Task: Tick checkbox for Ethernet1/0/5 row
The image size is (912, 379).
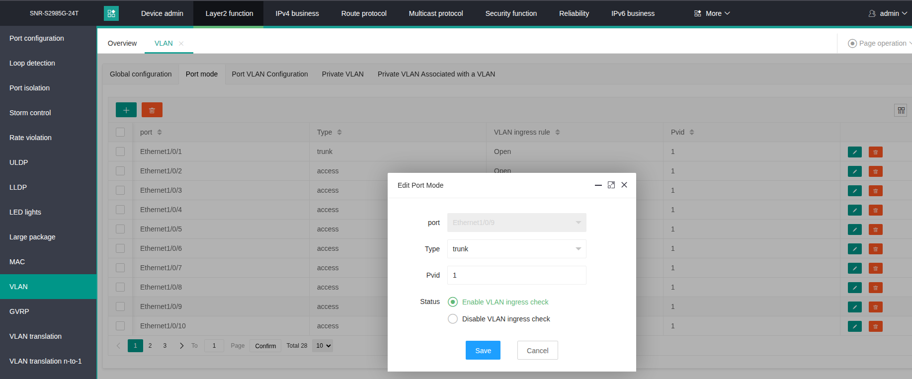Action: [x=120, y=229]
